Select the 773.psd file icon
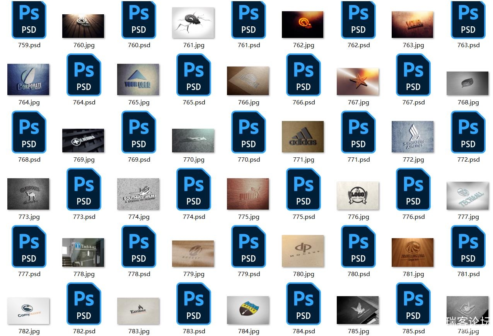Image resolution: width=493 pixels, height=336 pixels. [x=84, y=189]
